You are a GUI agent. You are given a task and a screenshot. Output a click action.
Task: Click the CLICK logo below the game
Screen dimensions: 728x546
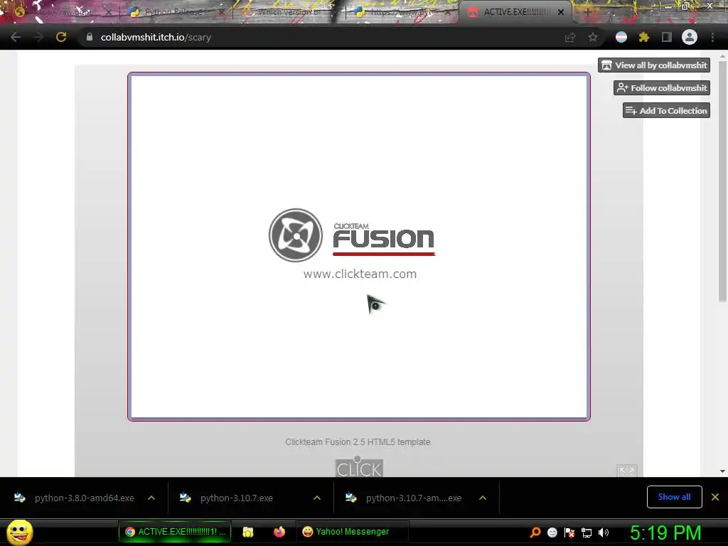(359, 467)
